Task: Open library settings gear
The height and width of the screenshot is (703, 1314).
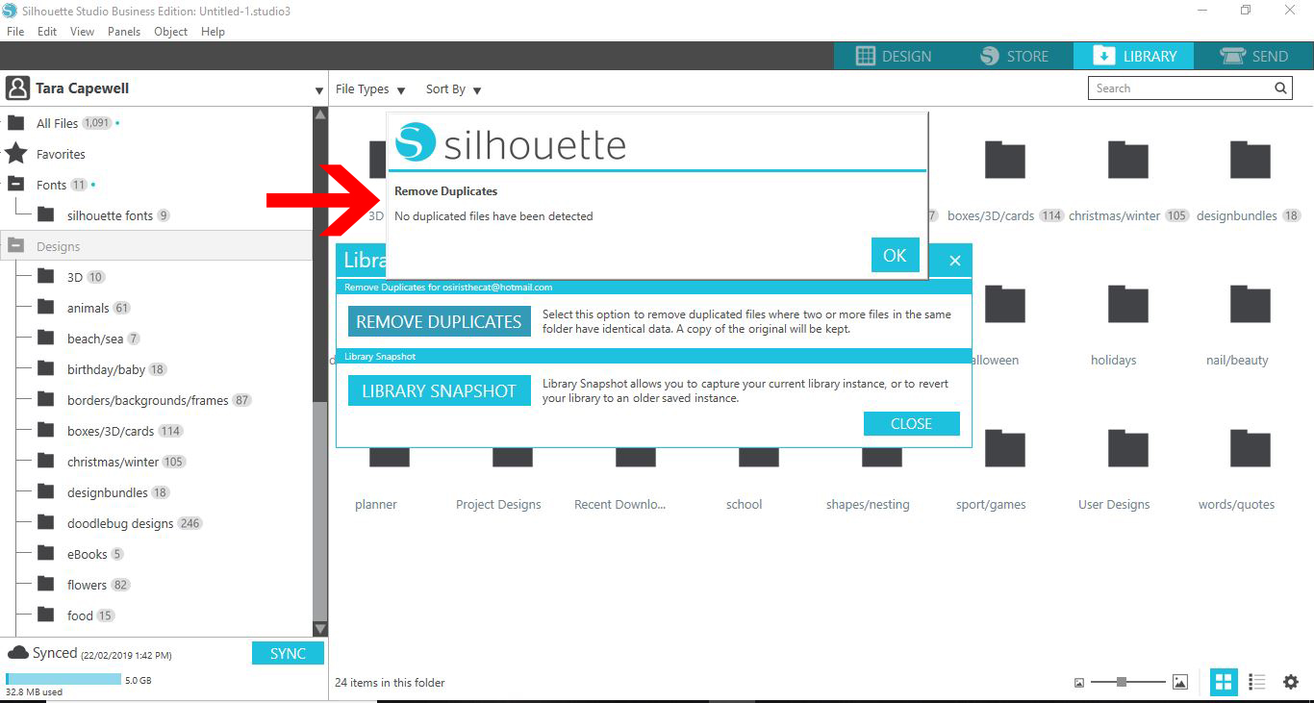Action: [1291, 682]
